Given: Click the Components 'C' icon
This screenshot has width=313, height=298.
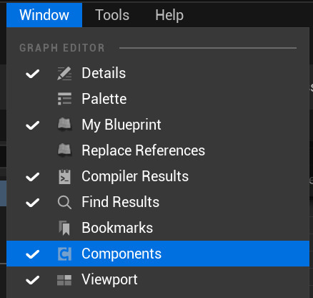Looking at the screenshot, I should (64, 254).
